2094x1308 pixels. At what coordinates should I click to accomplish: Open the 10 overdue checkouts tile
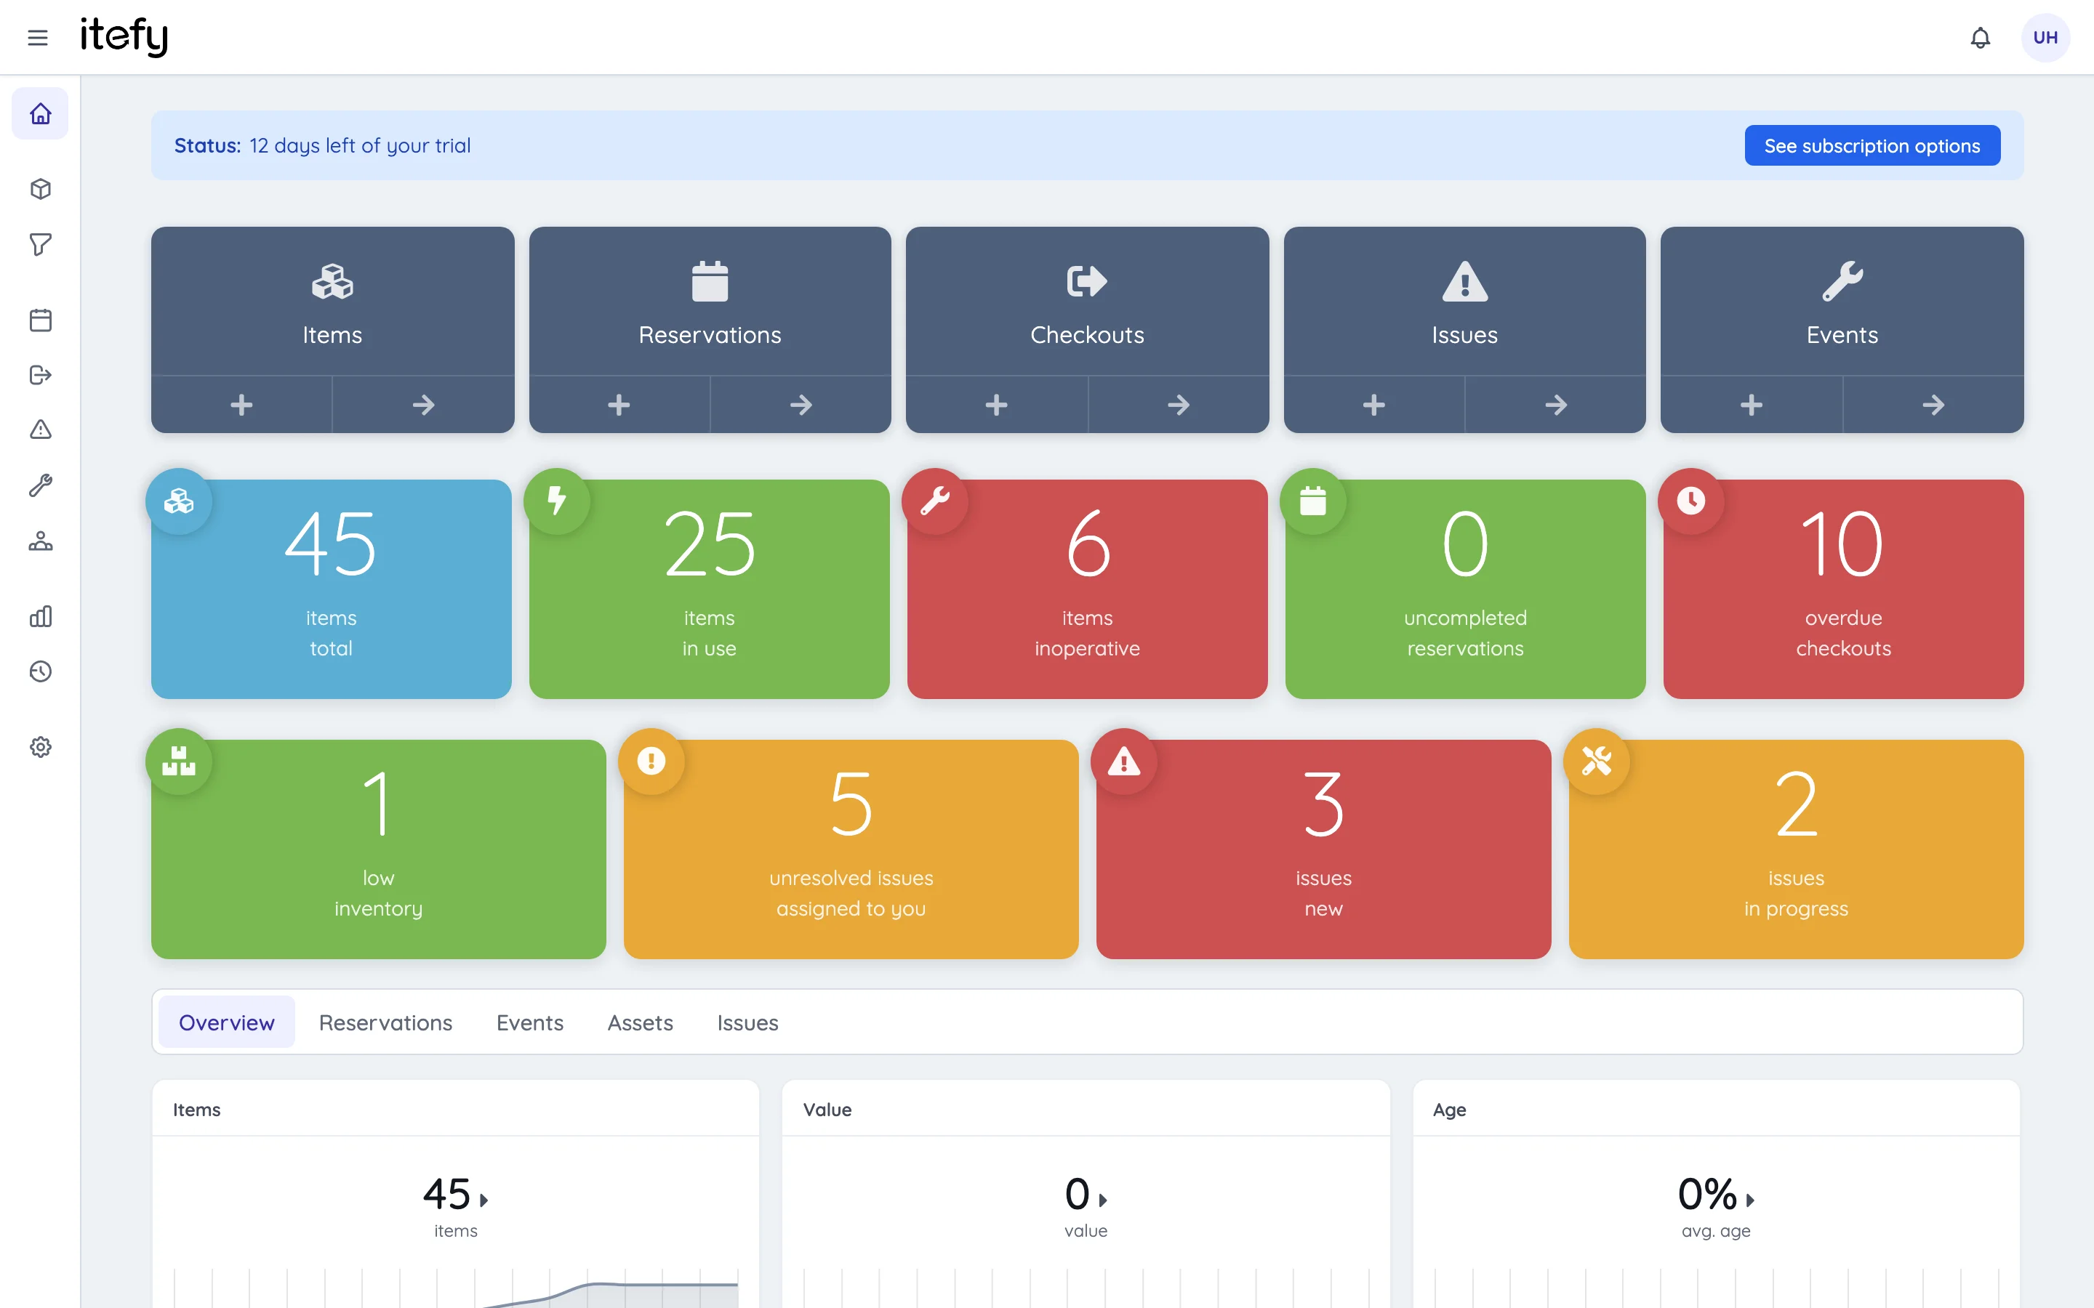[x=1843, y=589]
